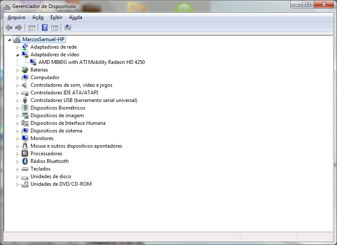Screen dimensions: 337x245
Task: Click the show/hide action pane icon
Action: (x=55, y=28)
